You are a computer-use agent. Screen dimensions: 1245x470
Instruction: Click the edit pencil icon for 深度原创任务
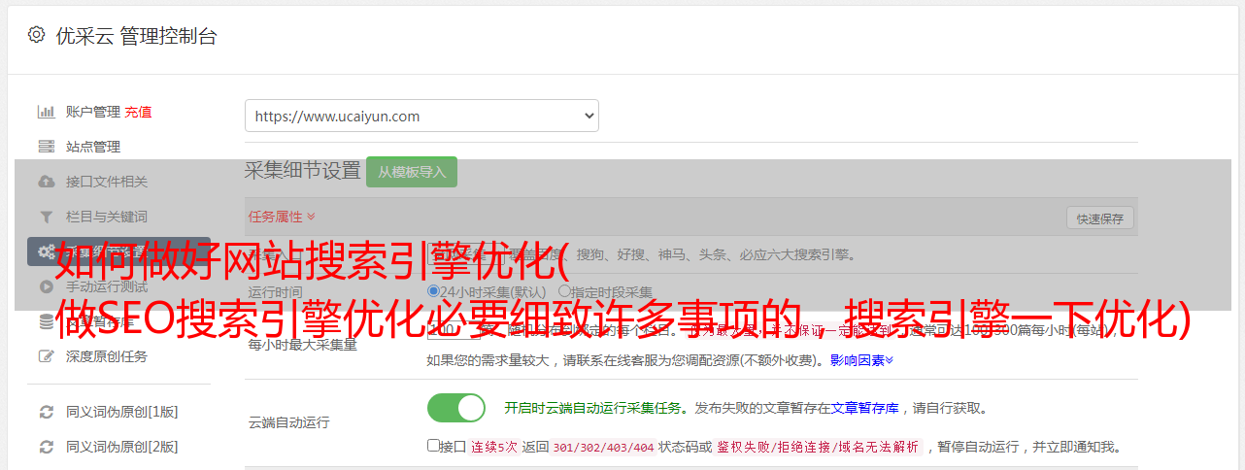(x=46, y=356)
